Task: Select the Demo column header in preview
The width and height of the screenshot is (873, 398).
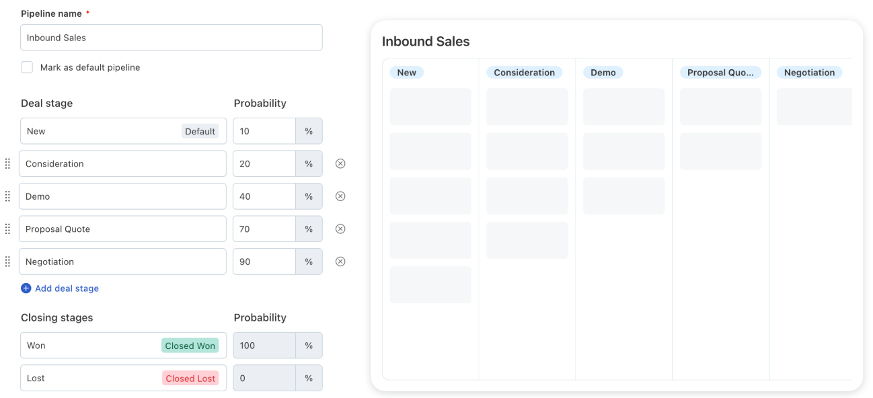Action: tap(603, 73)
